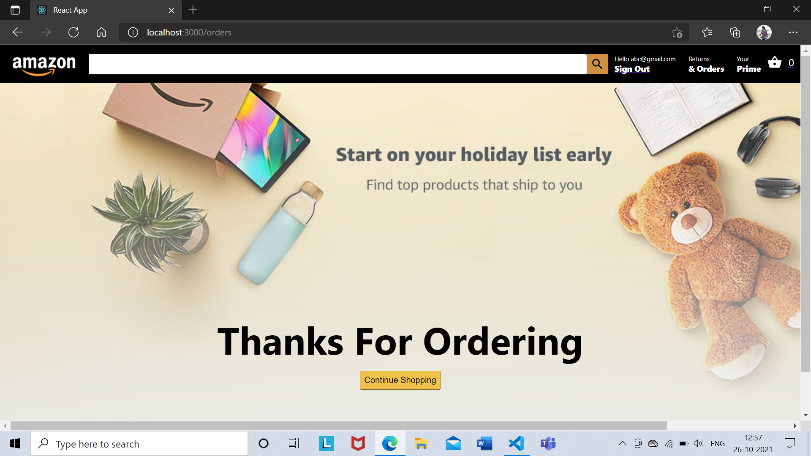This screenshot has height=456, width=811.
Task: Open browser Settings and more menu
Action: 793,33
